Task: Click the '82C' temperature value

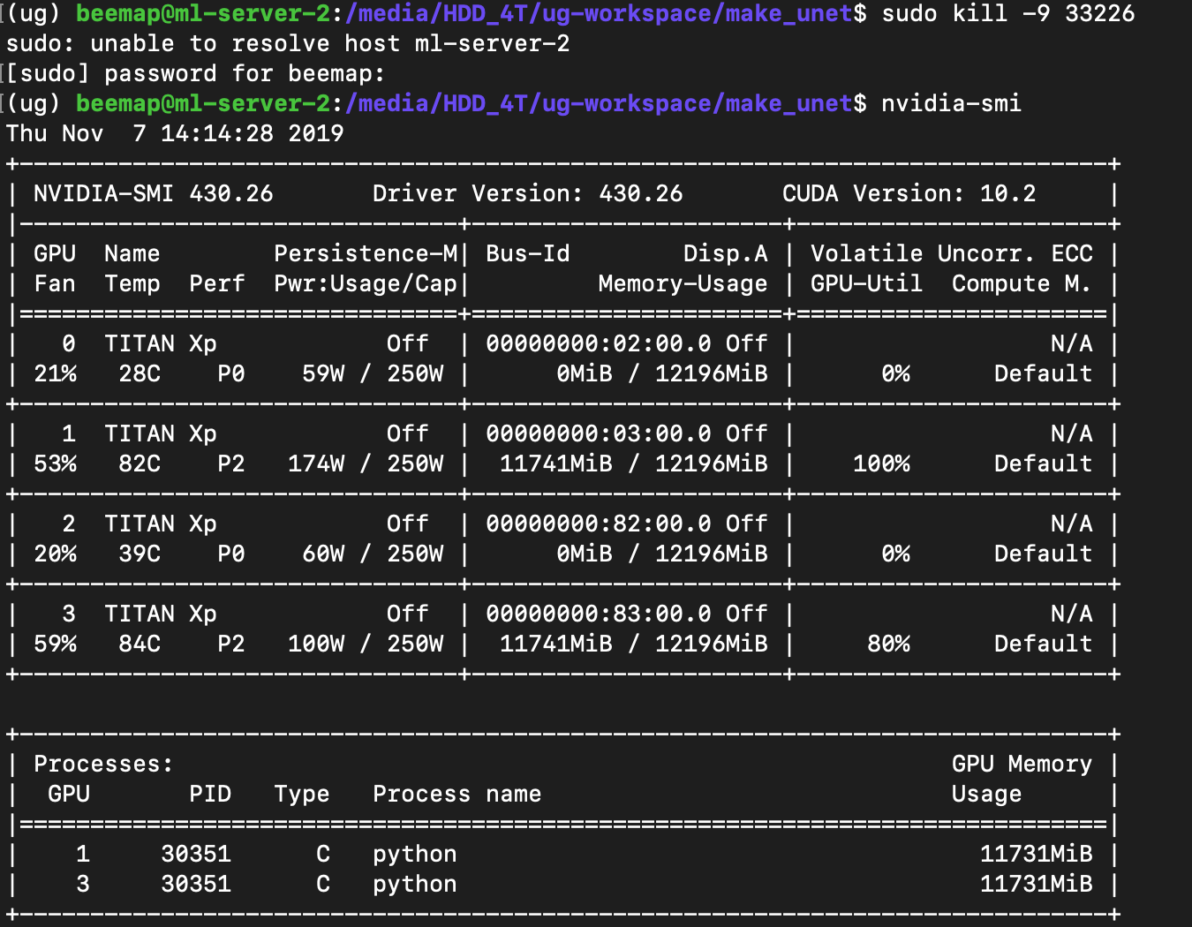Action: 140,463
